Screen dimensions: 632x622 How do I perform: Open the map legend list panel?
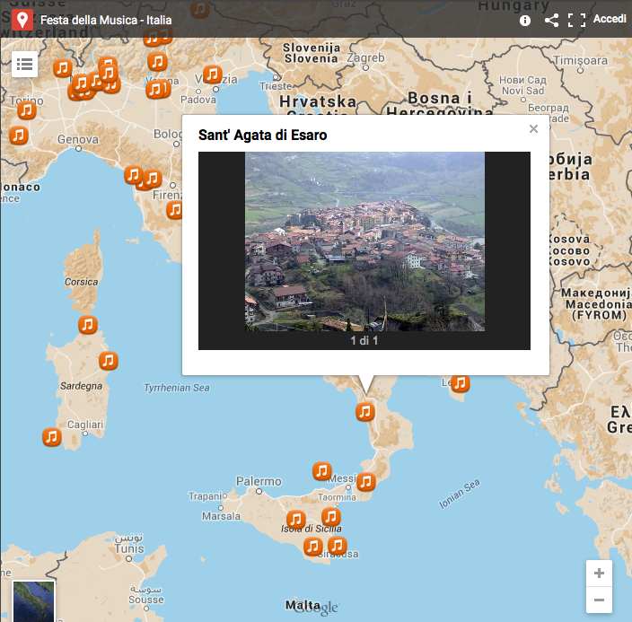(x=24, y=64)
